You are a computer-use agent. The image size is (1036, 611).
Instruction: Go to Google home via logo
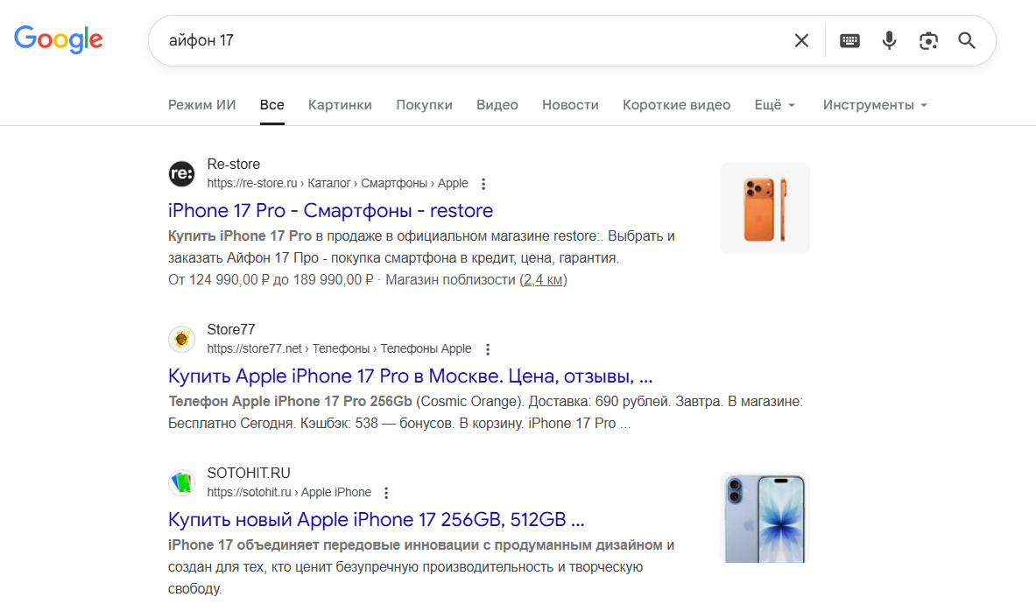point(59,39)
